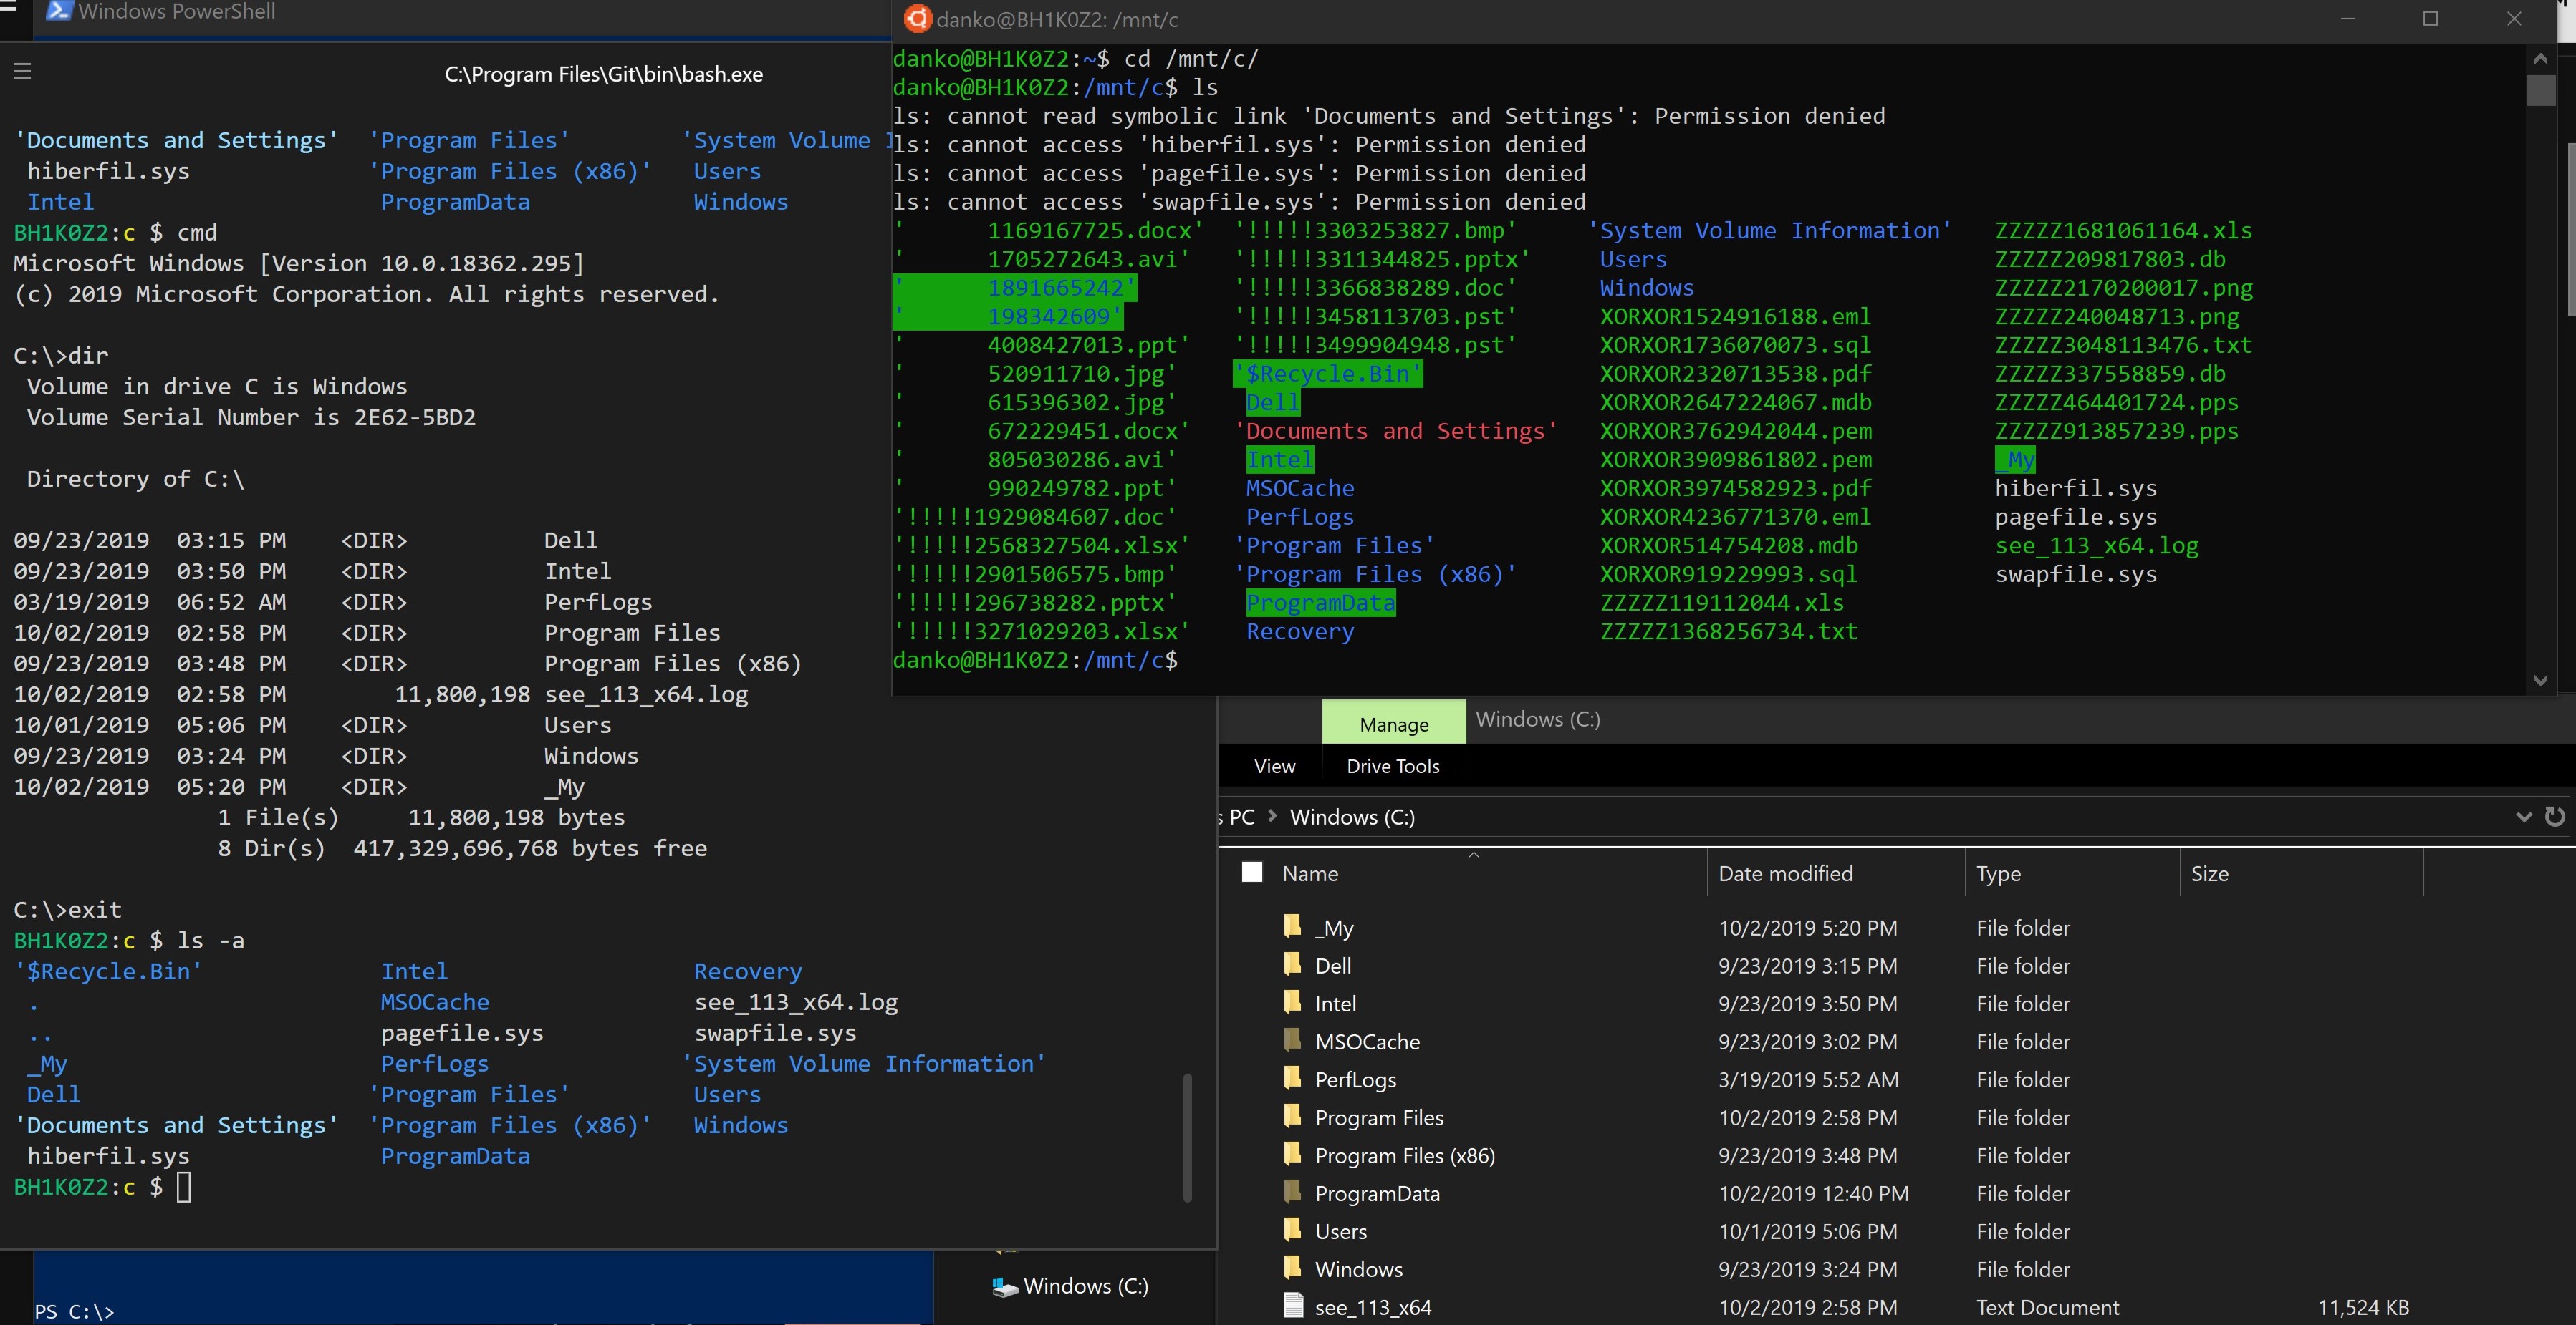Viewport: 2576px width, 1325px height.
Task: Click 'see_113_x64.log' in the cmd dir listing
Action: point(646,694)
